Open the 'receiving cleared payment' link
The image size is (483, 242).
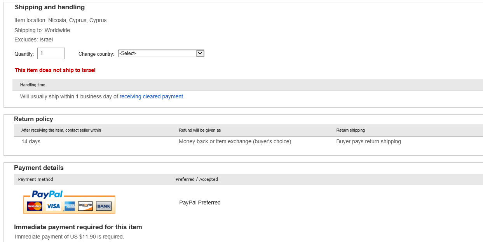(x=151, y=96)
